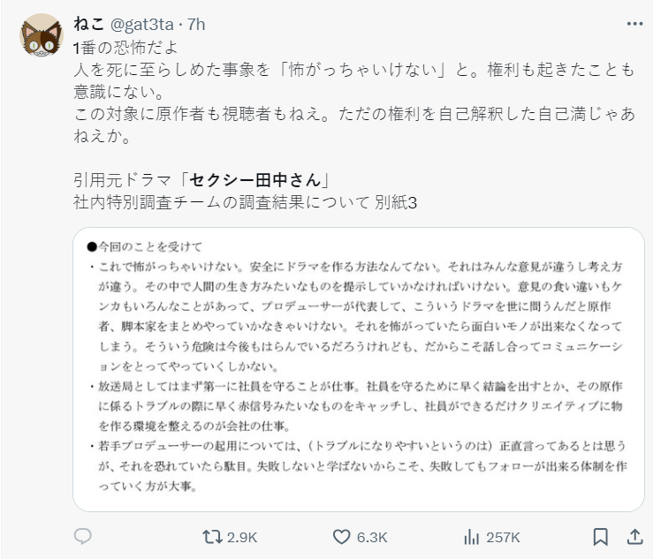Click the retweet arrows icon
Viewport: 653px width, 559px height.
pos(213,536)
